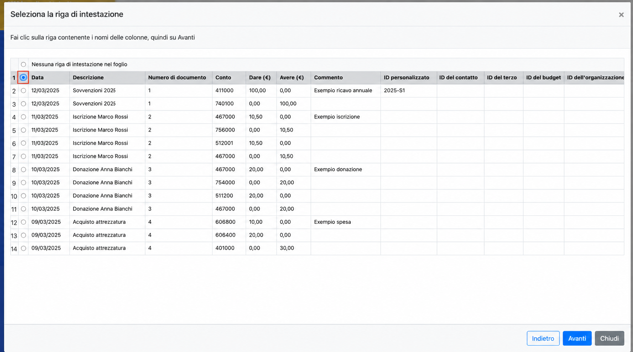633x352 pixels.
Task: Click the 'Data' column header
Action: (x=49, y=77)
